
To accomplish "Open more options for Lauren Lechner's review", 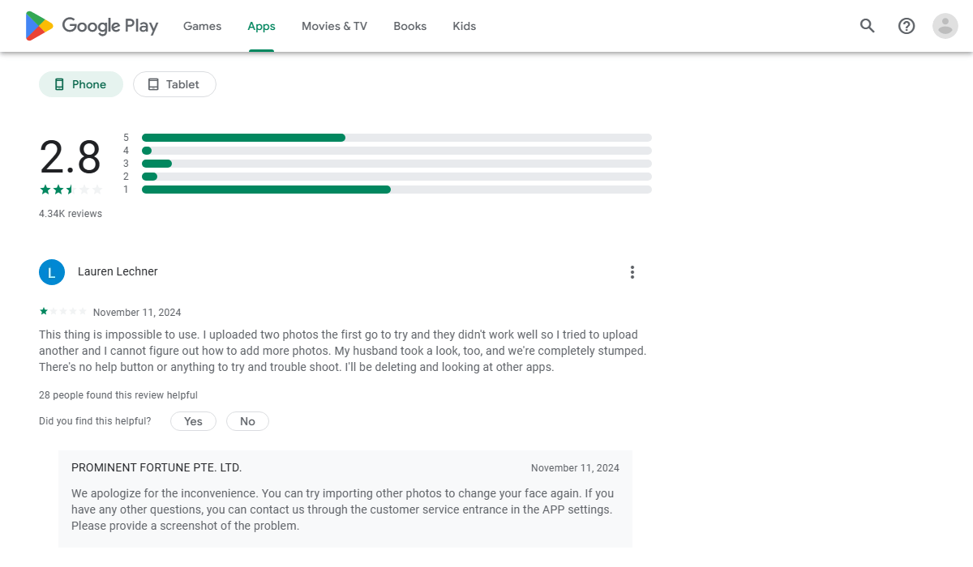I will coord(632,272).
